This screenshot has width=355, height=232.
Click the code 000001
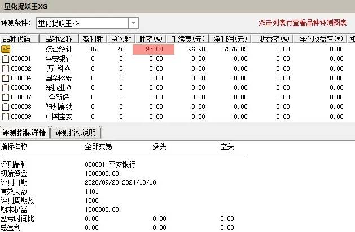click(21, 59)
